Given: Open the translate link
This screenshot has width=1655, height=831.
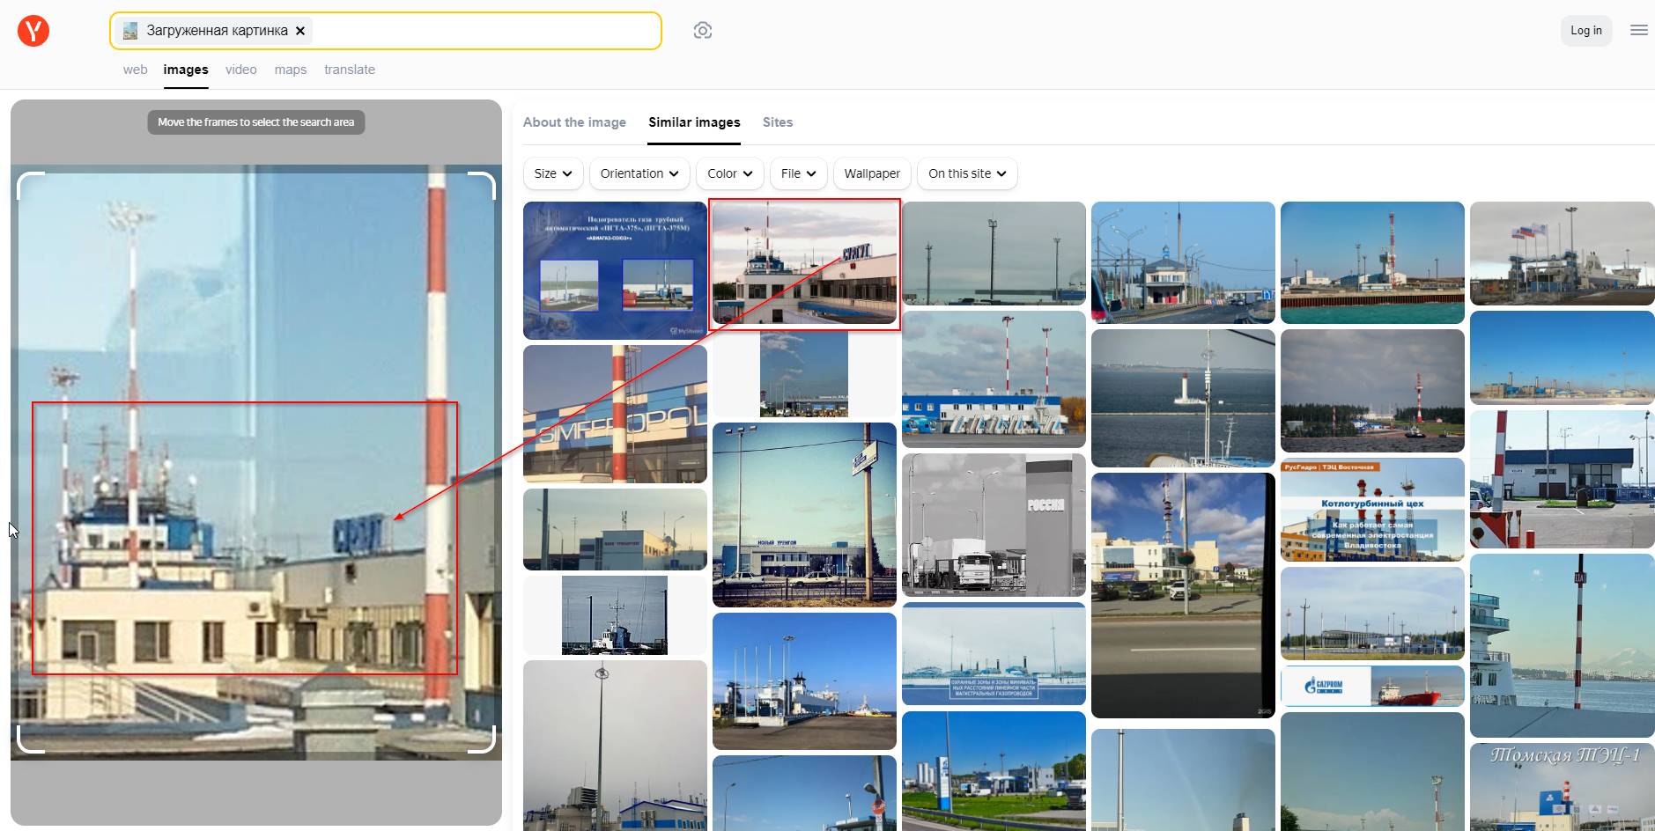Looking at the screenshot, I should (349, 70).
